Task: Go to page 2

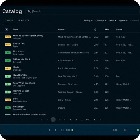Action: point(59,120)
